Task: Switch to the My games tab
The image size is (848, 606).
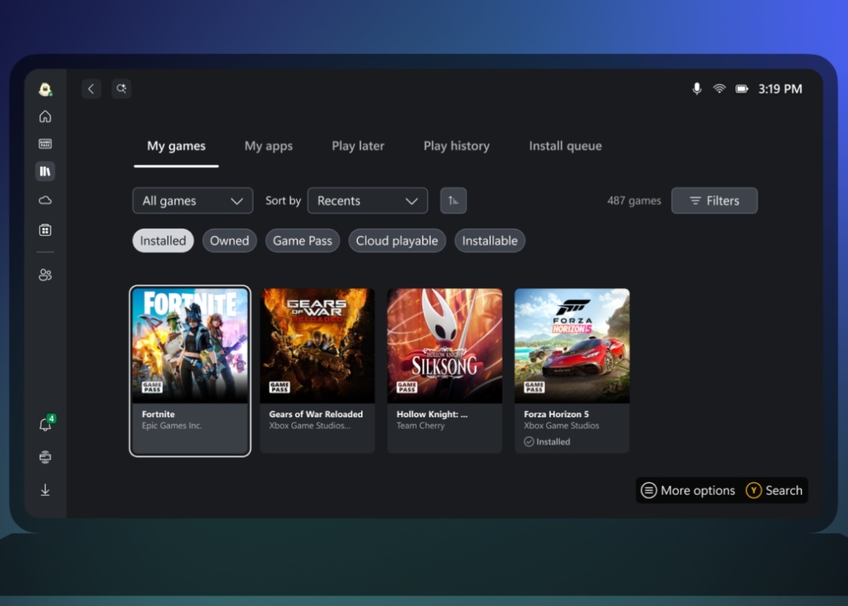Action: pyautogui.click(x=176, y=146)
